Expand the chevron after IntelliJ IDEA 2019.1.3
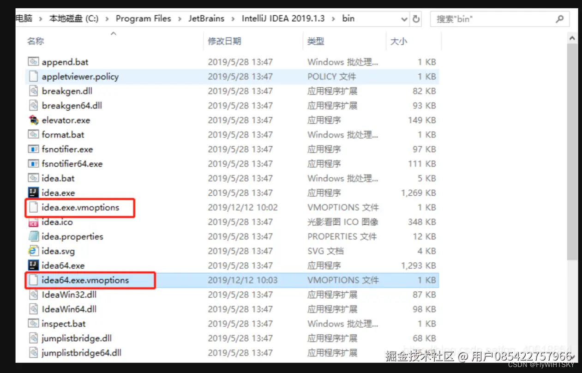Image resolution: width=582 pixels, height=373 pixels. tap(333, 19)
